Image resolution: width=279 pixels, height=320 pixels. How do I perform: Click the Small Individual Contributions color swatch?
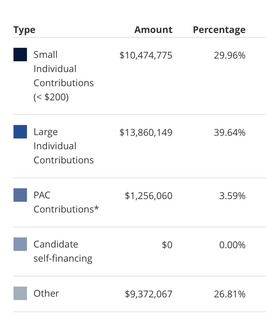20,55
